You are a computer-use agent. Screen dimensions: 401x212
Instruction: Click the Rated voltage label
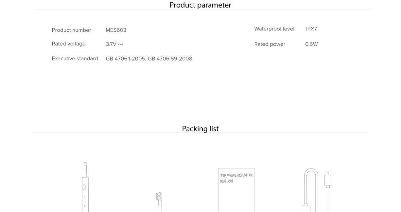tap(68, 44)
